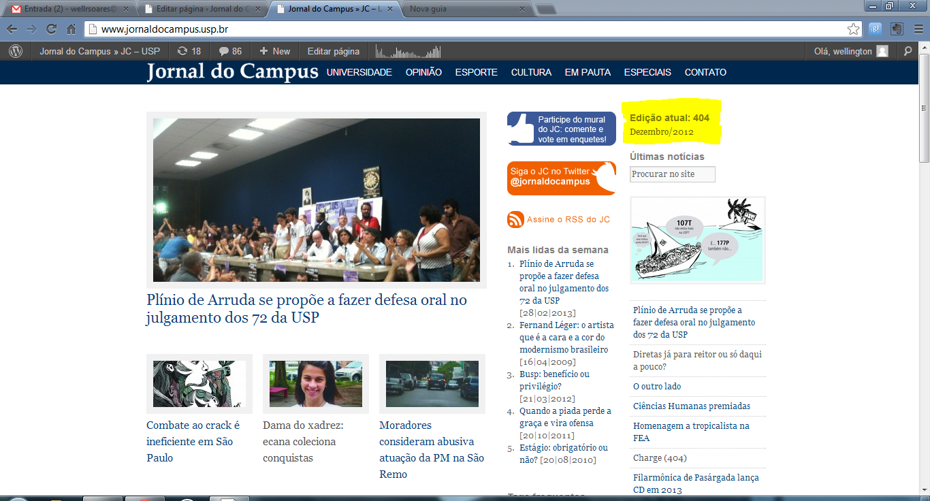Close the Nova guia tab
930x501 pixels.
522,10
